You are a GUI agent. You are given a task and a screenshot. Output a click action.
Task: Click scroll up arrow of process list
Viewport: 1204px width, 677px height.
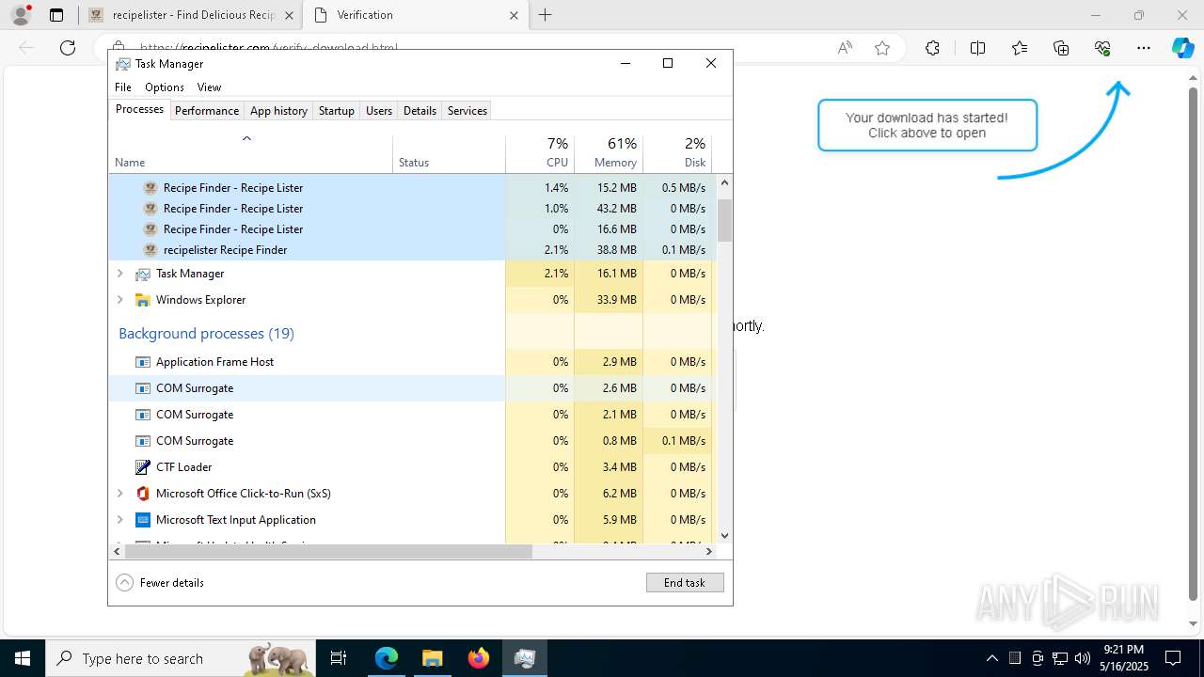[x=724, y=184]
